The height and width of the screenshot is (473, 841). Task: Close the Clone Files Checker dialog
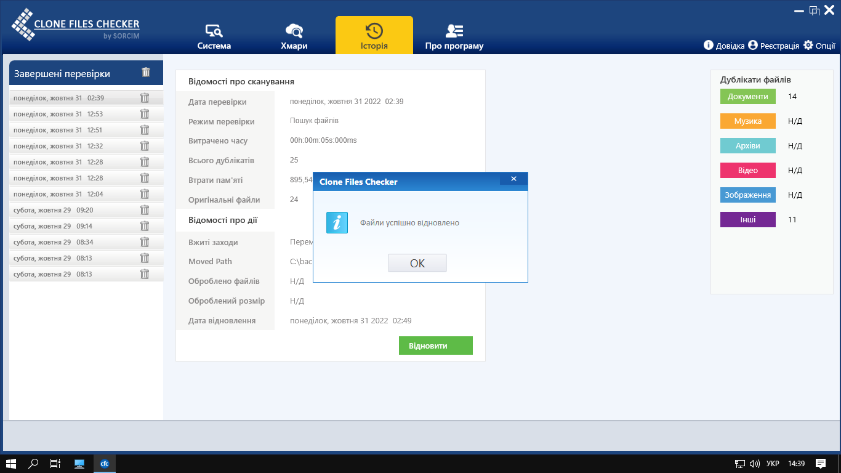513,179
